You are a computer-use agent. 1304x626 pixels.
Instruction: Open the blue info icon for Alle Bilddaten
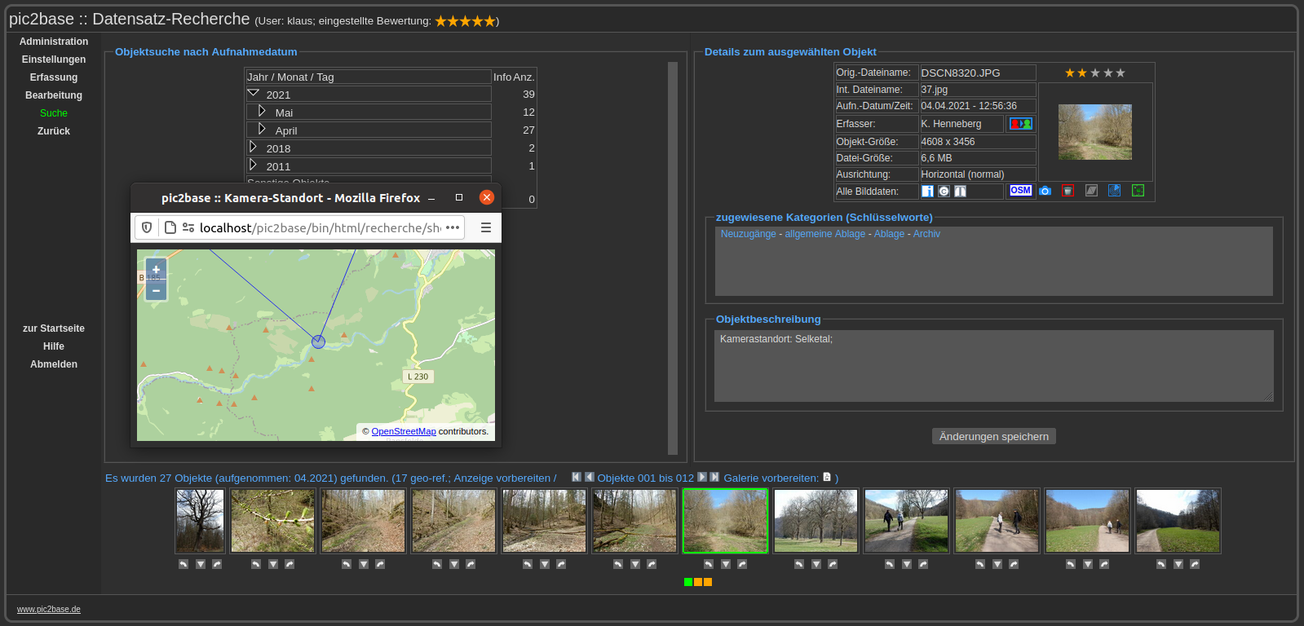[927, 192]
